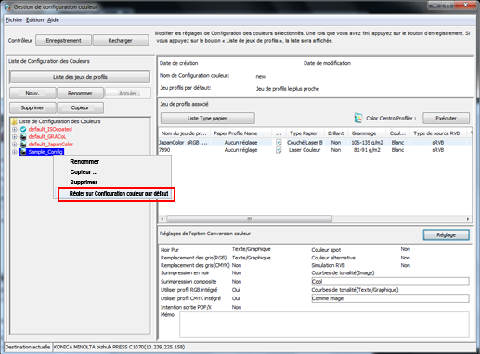
Task: Click the icon beside Sample_Config
Action: [x=23, y=152]
